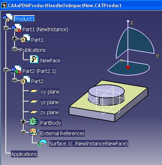Click the Product1 root assembly icon
Screen dimensions: 162x165
coord(8,18)
